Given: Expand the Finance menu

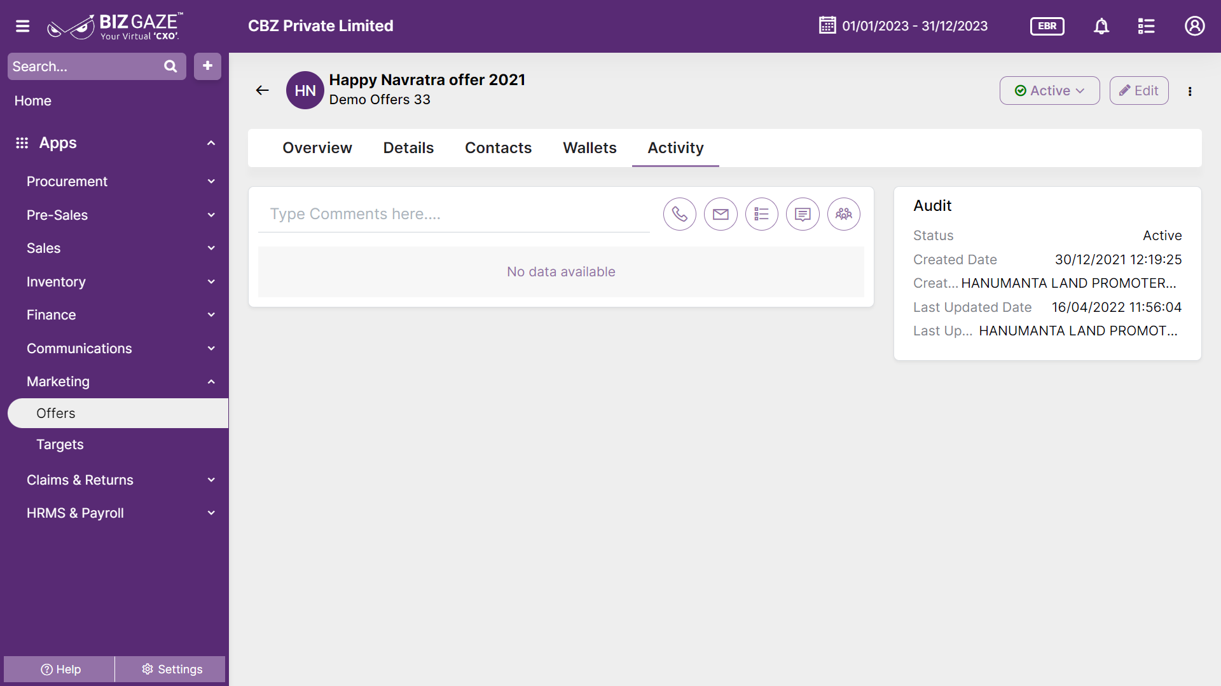Looking at the screenshot, I should pyautogui.click(x=211, y=315).
